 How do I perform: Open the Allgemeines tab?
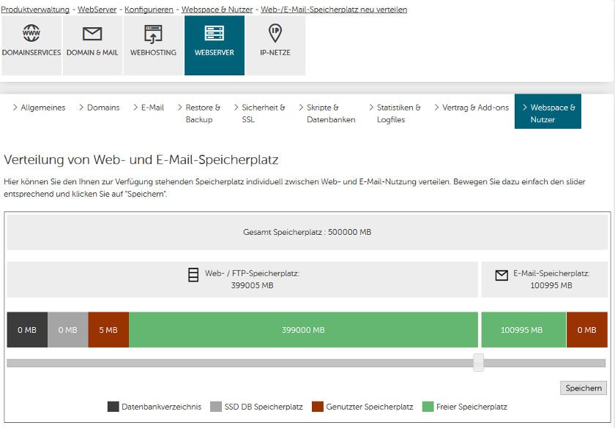(39, 108)
